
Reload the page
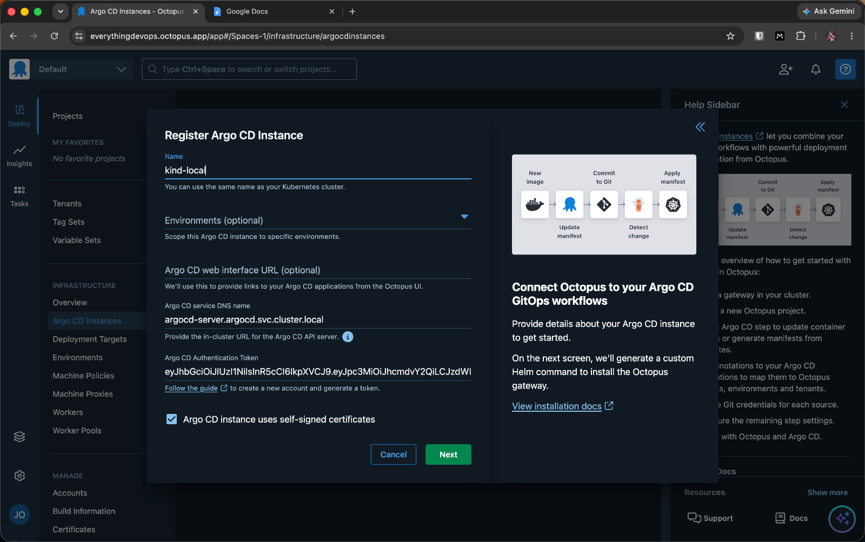pyautogui.click(x=54, y=36)
